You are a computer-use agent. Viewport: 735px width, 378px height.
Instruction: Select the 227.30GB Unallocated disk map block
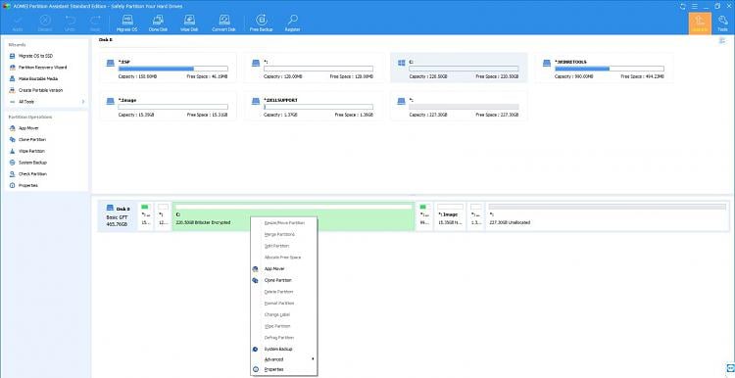coord(607,216)
